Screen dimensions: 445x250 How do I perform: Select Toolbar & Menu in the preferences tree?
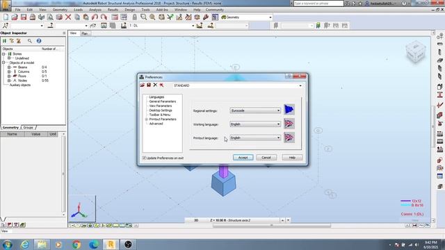(x=160, y=115)
